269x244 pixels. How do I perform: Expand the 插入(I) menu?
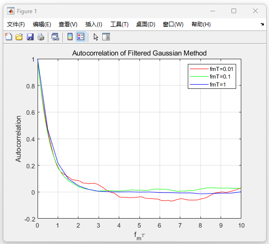pos(94,24)
